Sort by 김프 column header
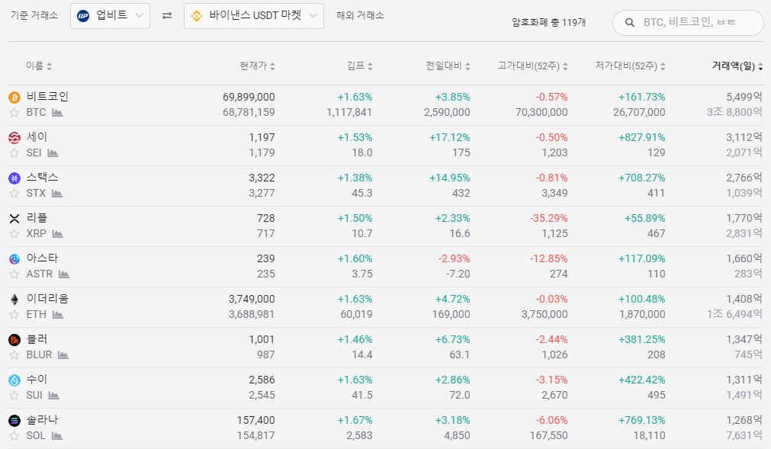The width and height of the screenshot is (771, 449). point(360,66)
